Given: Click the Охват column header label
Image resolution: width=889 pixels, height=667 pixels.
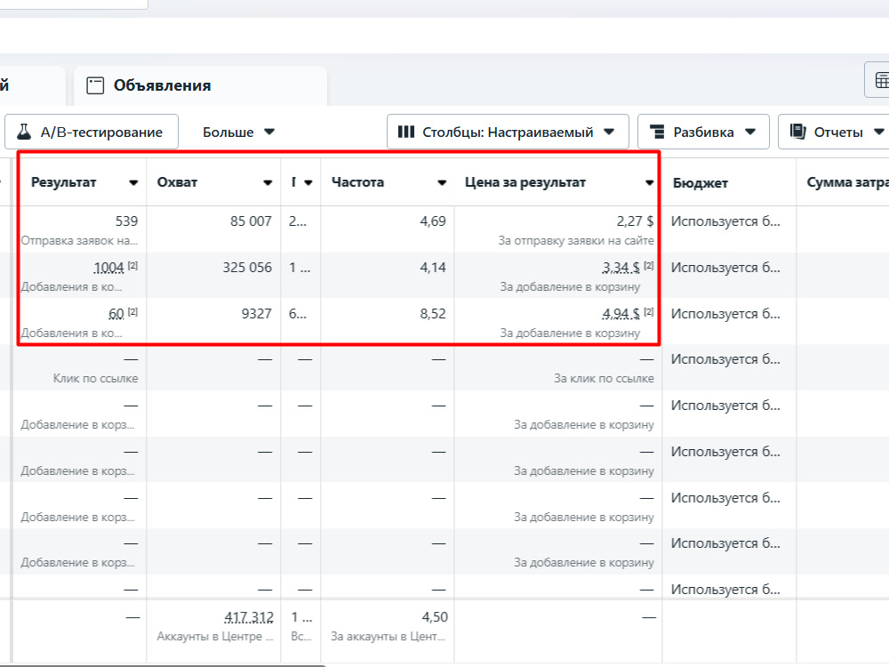Looking at the screenshot, I should (x=178, y=182).
